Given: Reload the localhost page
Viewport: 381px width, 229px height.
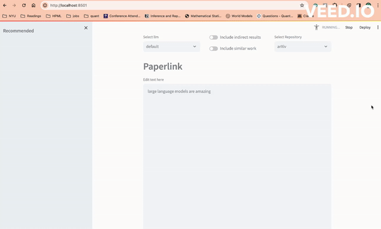Looking at the screenshot, I should (x=24, y=5).
